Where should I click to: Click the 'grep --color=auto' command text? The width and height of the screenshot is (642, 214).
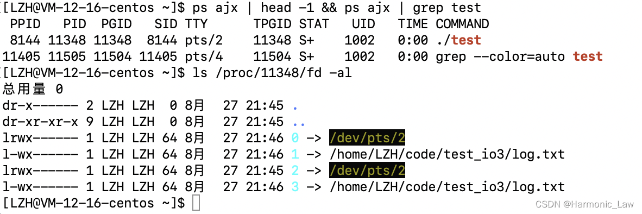coord(500,56)
